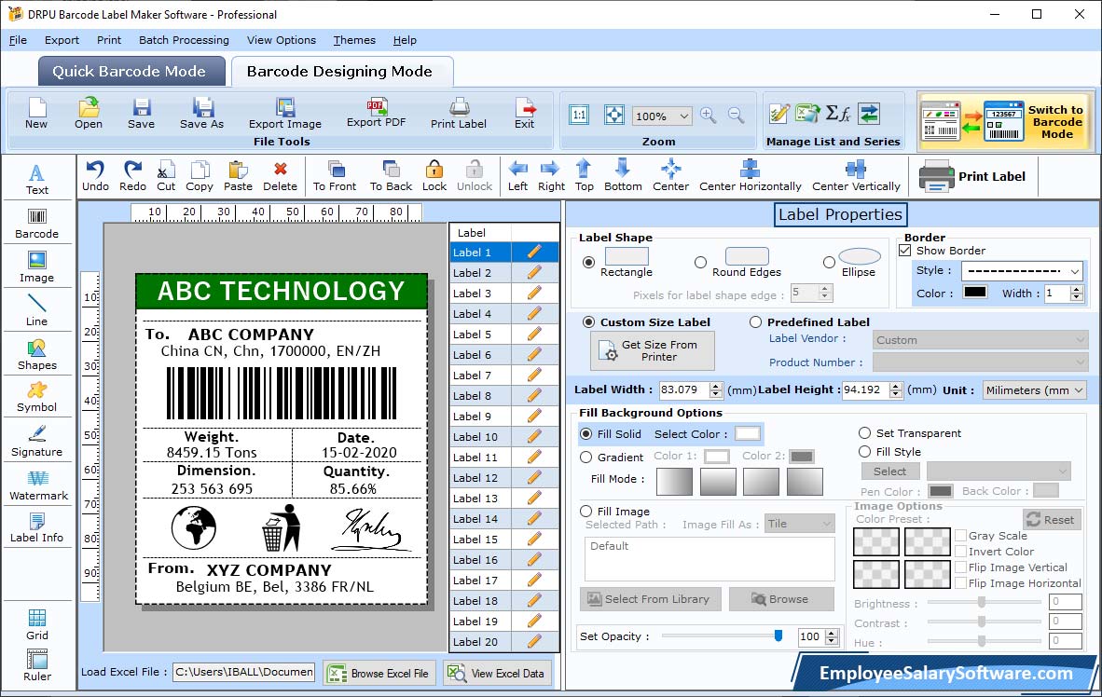Bring object To Front
The height and width of the screenshot is (697, 1102).
(335, 176)
